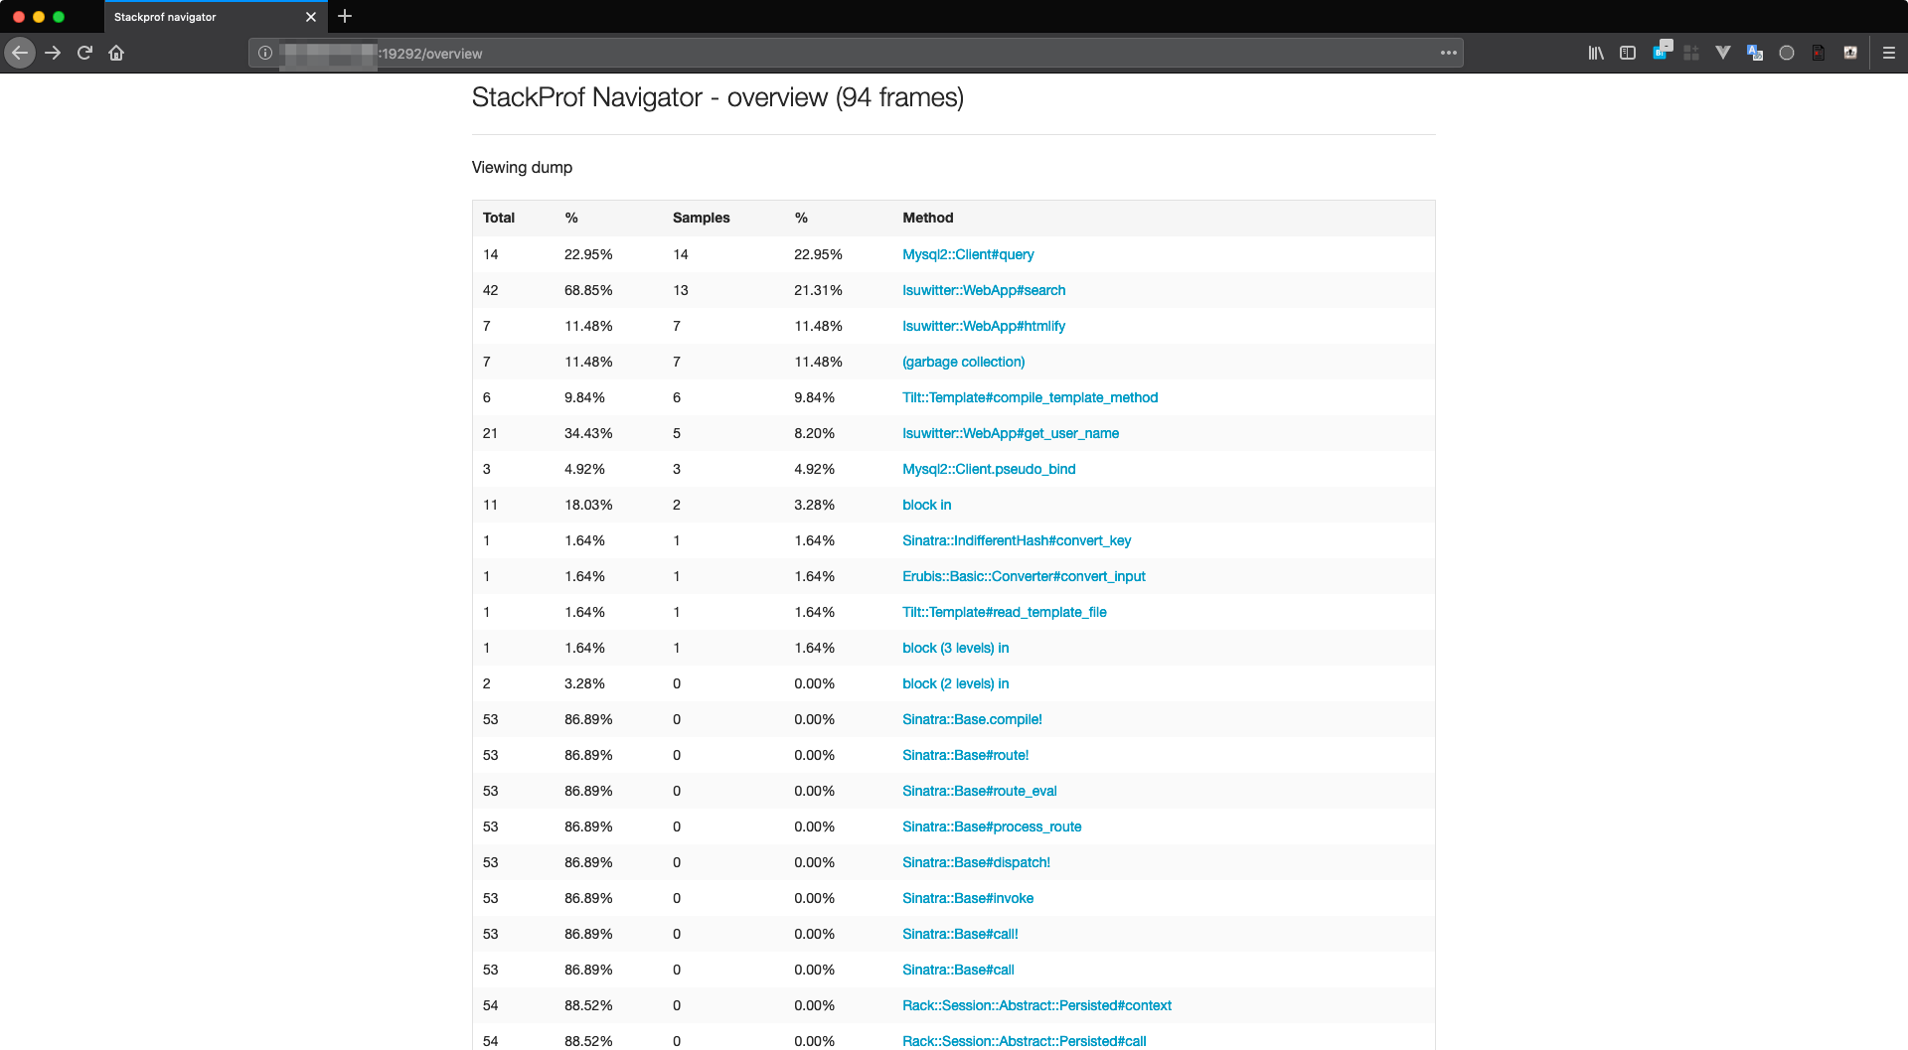Click the 'Viewing dump' text
Viewport: 1908px width, 1050px height.
point(522,167)
